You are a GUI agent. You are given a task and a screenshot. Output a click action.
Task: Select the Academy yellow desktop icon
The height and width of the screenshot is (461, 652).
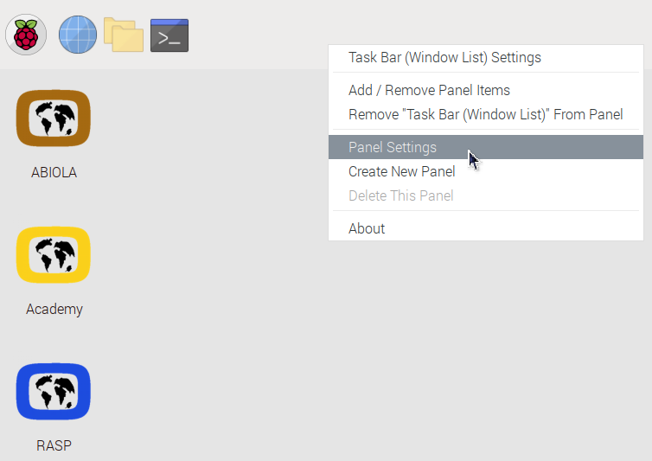pos(54,254)
